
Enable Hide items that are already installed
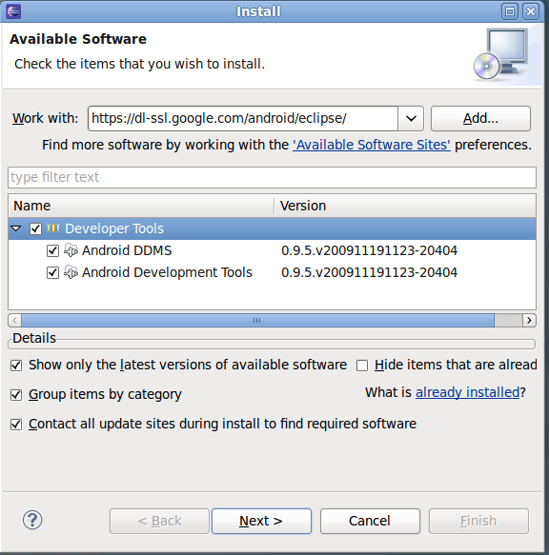(362, 366)
